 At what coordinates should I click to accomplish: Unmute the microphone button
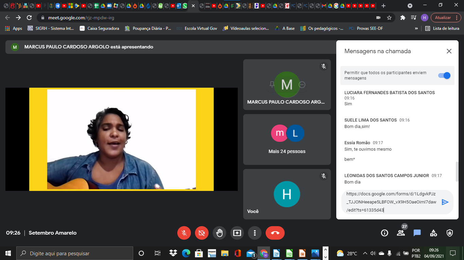[184, 233]
